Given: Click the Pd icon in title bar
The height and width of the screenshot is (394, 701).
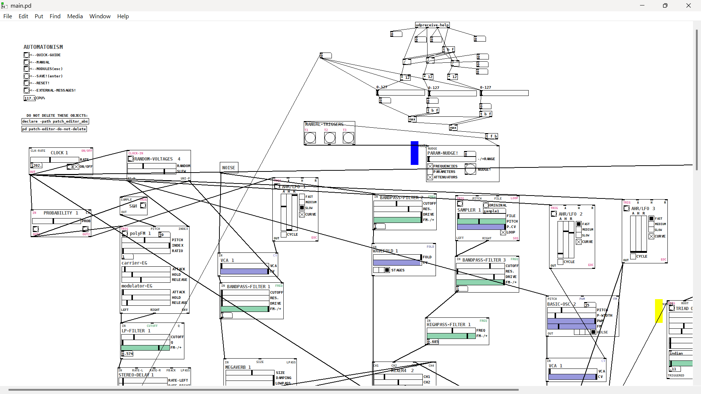Looking at the screenshot, I should pyautogui.click(x=4, y=6).
